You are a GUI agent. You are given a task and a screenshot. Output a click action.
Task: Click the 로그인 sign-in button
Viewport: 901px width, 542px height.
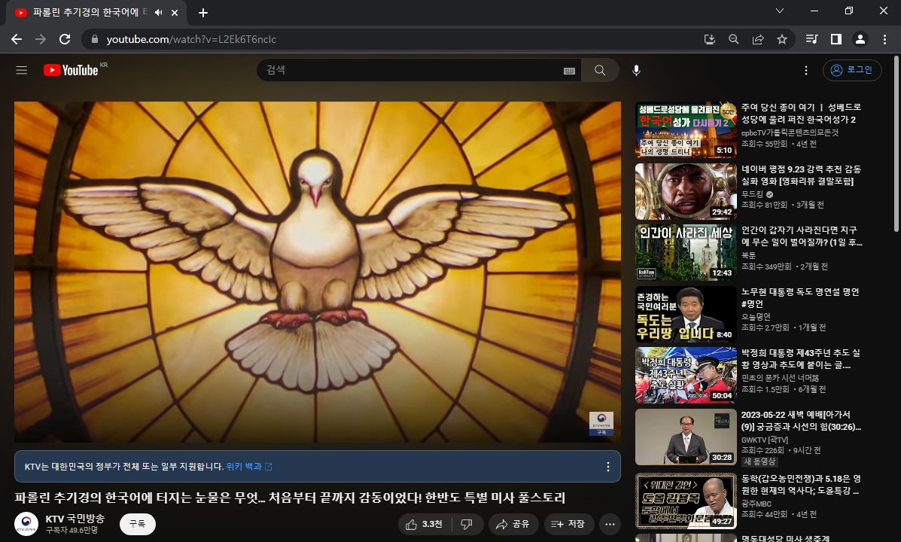tap(852, 70)
